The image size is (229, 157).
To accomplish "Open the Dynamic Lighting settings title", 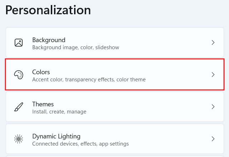I will (x=56, y=136).
